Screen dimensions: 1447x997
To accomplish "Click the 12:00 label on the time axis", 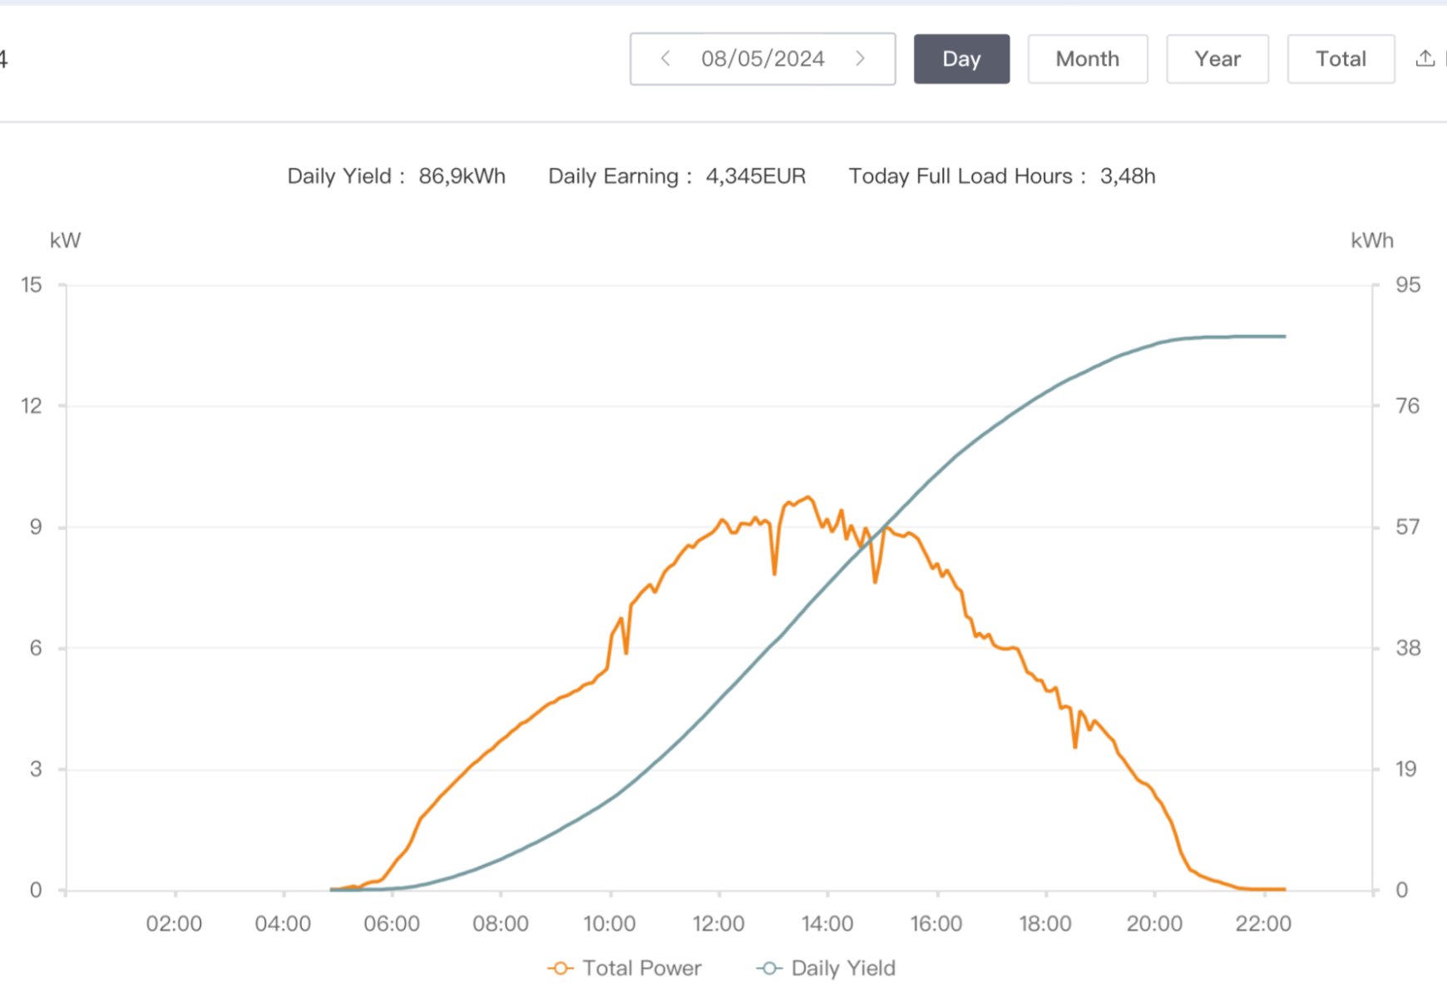I will tap(719, 924).
